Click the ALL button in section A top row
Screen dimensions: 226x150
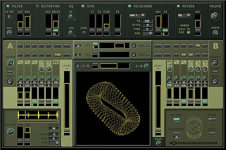[67, 46]
